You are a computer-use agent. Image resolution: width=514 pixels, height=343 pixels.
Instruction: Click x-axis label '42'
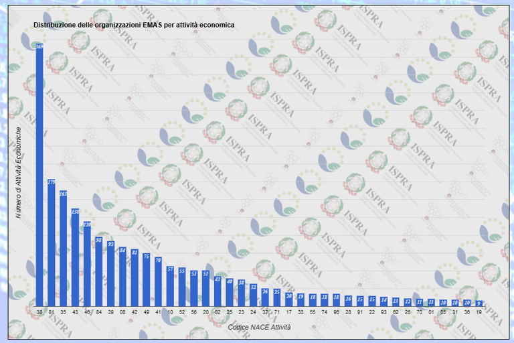point(135,312)
